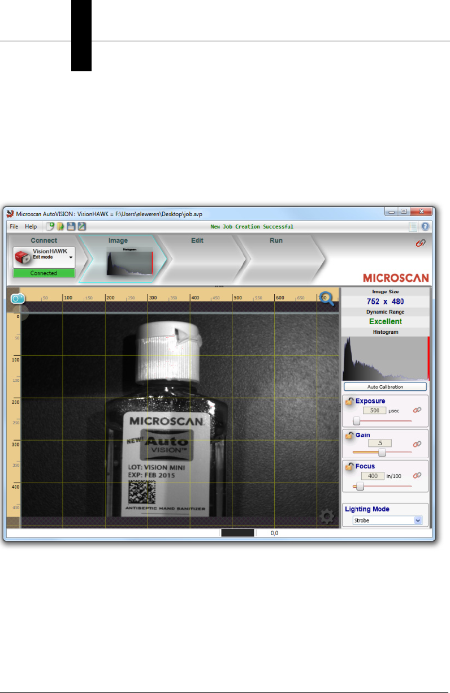Screen dimensions: 450x693
Task: Click the Save Job disk icon
Action: point(71,227)
